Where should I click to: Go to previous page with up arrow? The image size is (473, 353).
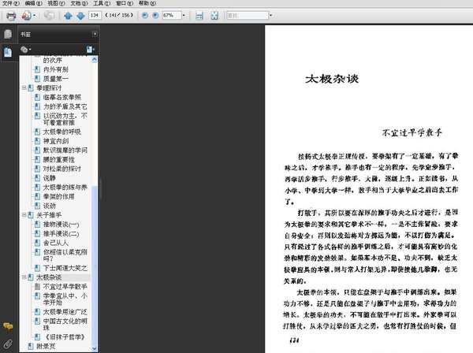[68, 16]
